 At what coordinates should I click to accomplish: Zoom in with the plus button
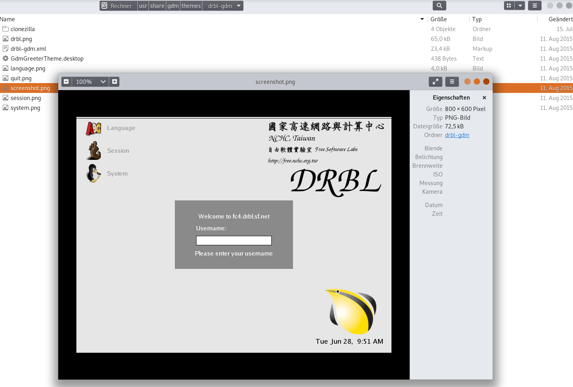(x=115, y=81)
